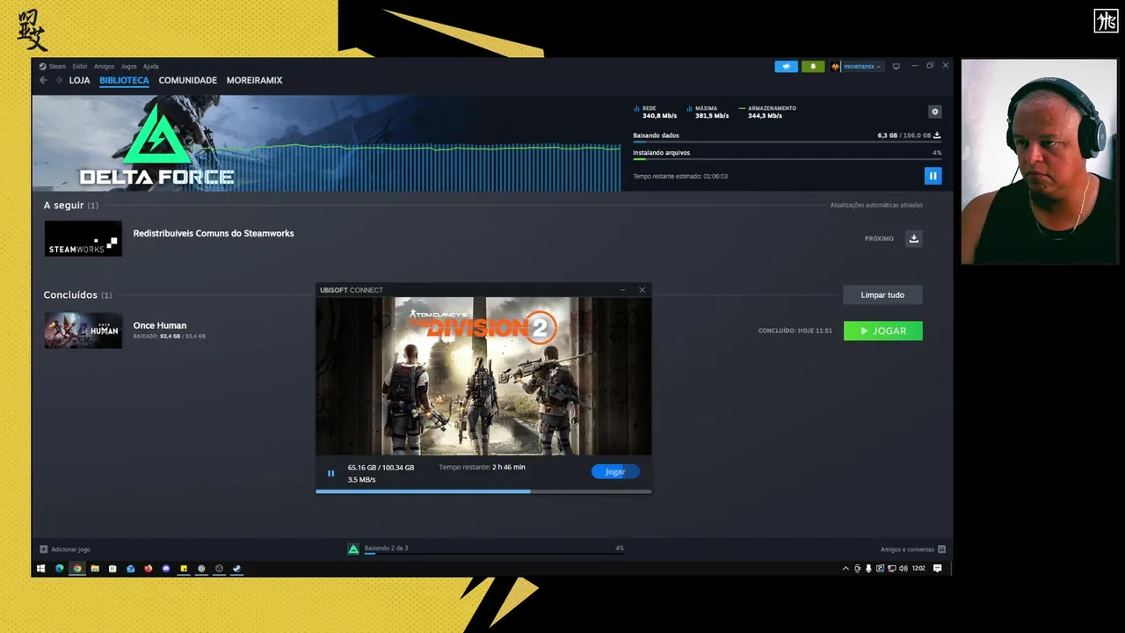Select Redistribuíveis Comuns do Steamworks entry
This screenshot has width=1125, height=633.
coord(214,233)
